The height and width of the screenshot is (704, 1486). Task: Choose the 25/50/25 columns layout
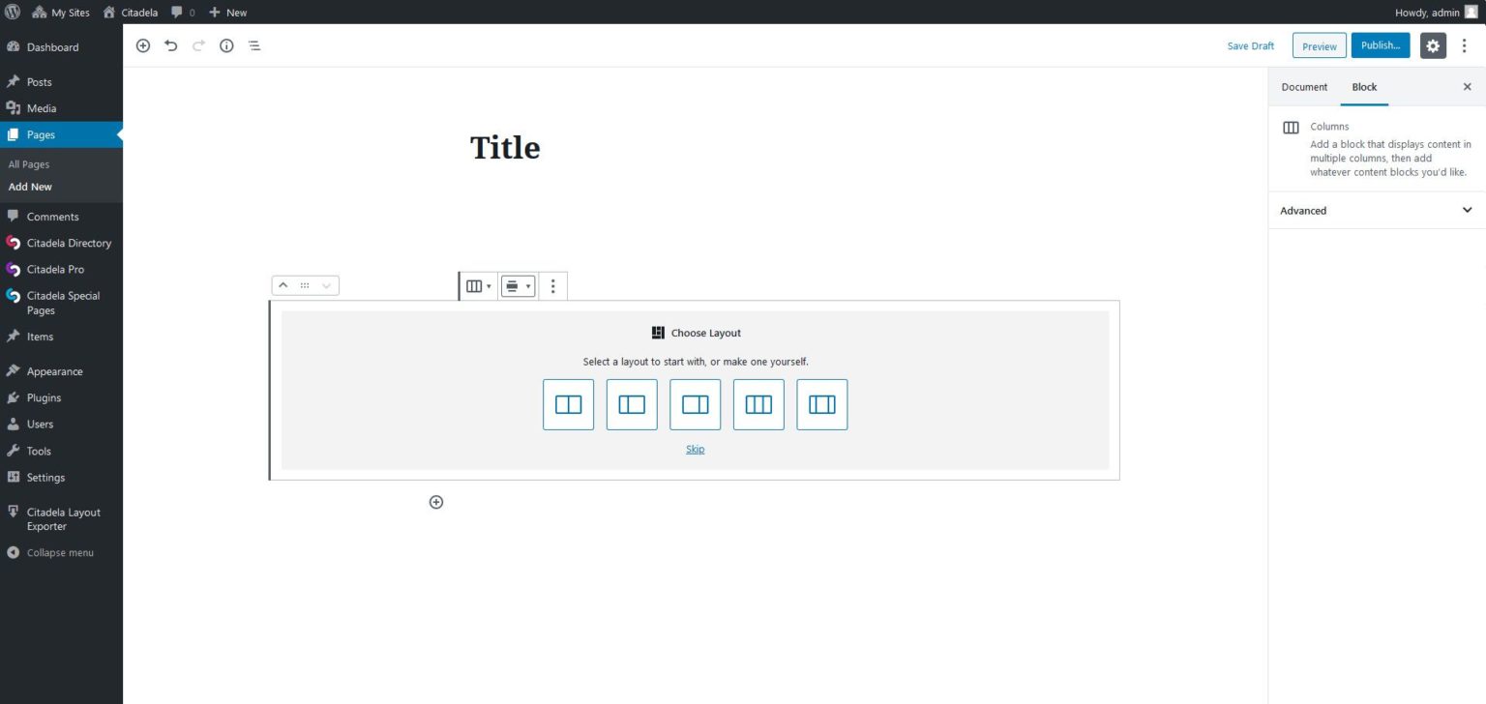tap(821, 404)
